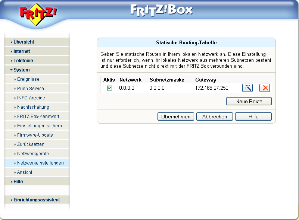This screenshot has height=220, width=299.
Task: Click the Aktiv column header
Action: (x=109, y=80)
